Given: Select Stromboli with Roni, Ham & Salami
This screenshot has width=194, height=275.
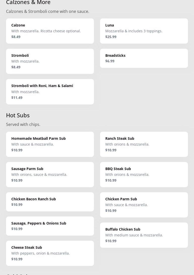Looking at the screenshot, I should click(x=50, y=92).
